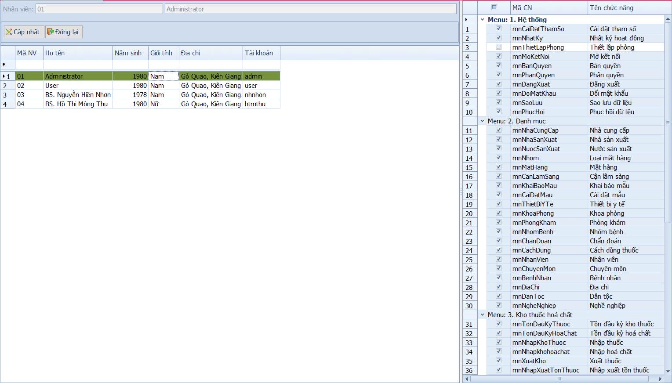Click the filter row icon in employee grid
The height and width of the screenshot is (383, 672).
[x=4, y=65]
